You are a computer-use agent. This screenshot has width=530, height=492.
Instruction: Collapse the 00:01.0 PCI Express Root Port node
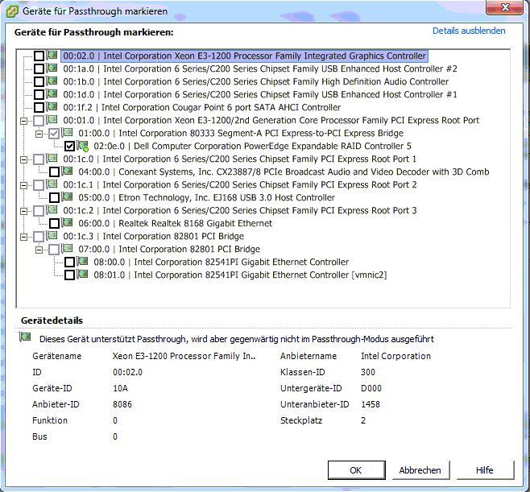tap(23, 121)
